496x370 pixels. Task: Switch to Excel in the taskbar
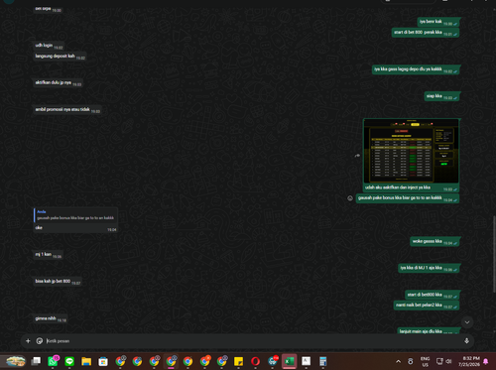point(290,361)
